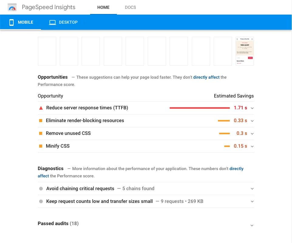The image size is (292, 243).
Task: Open 'directly affect' link in Opportunities description
Action: (x=206, y=77)
